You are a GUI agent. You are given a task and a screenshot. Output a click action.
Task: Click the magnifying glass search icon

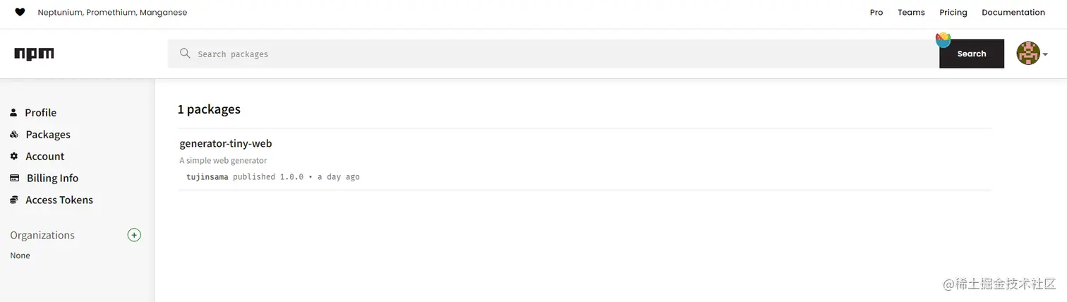click(x=185, y=54)
